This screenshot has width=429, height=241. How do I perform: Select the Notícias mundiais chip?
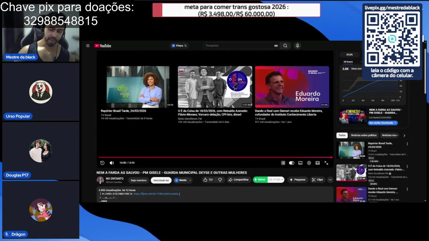390,135
